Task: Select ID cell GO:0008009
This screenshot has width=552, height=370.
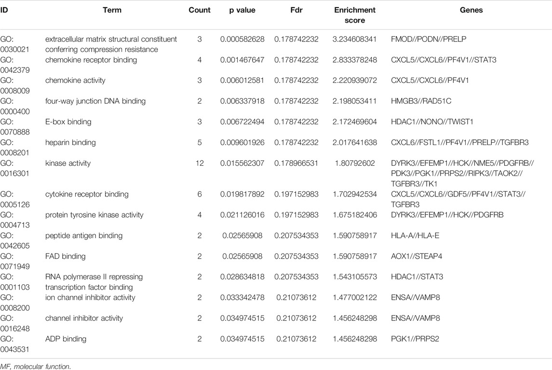Action: tap(15, 85)
